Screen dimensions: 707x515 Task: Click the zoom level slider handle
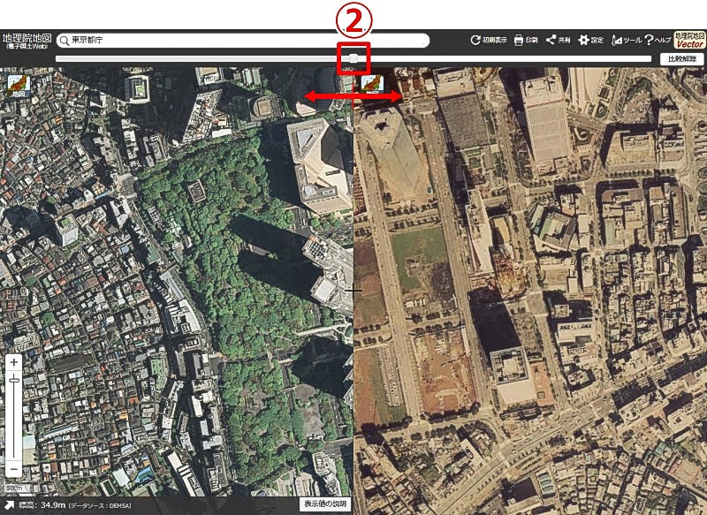(x=14, y=382)
